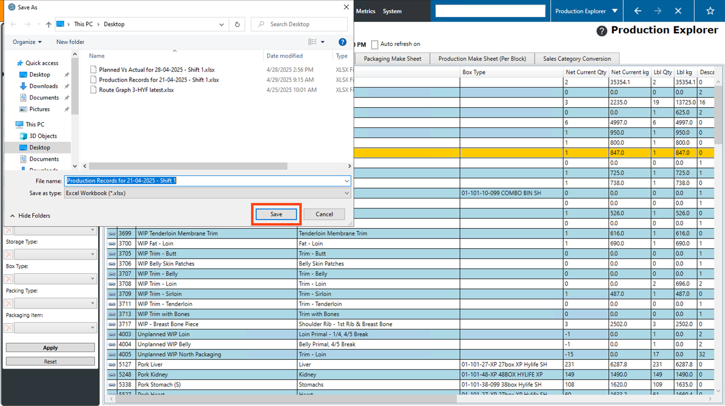Click the up-folder arrow in Save As dialog
The height and width of the screenshot is (406, 725).
coord(49,25)
